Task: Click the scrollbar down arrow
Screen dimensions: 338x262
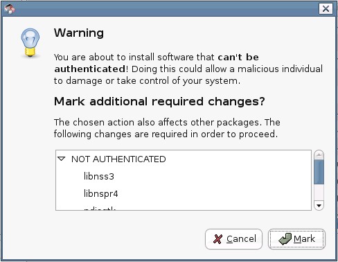Action: coord(319,205)
